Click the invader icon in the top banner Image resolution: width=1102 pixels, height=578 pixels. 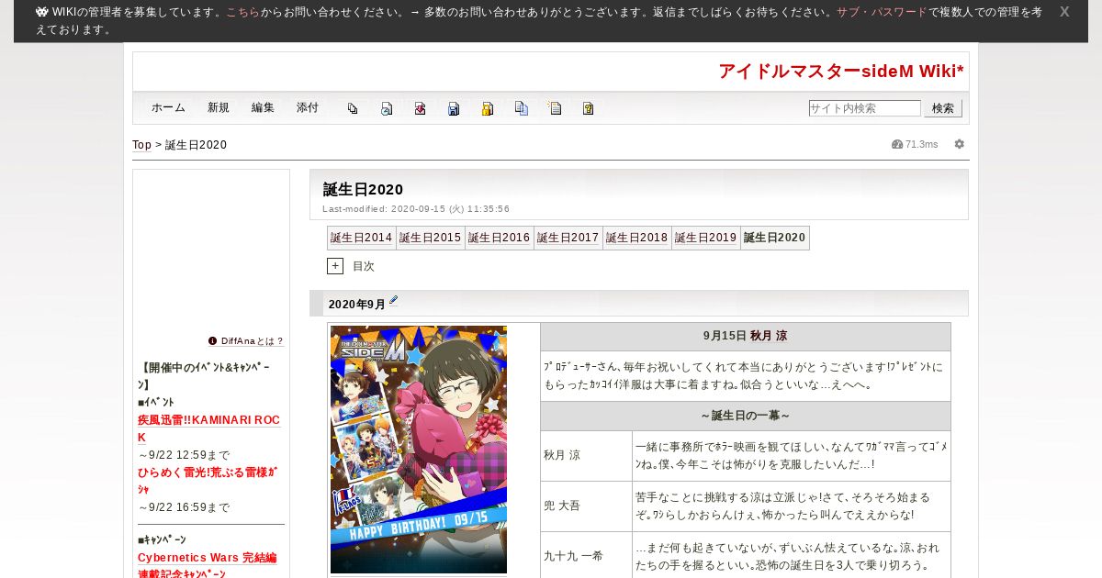click(x=42, y=12)
